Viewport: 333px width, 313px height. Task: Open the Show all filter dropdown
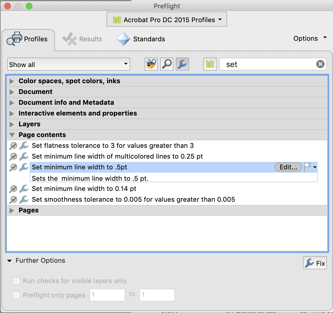point(69,64)
